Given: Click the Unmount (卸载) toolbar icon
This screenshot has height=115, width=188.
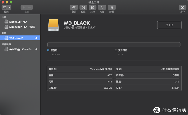Looking at the screenshot, I should [112, 7].
